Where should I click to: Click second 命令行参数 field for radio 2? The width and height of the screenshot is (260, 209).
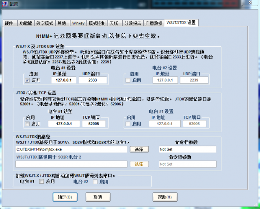click(x=188, y=164)
